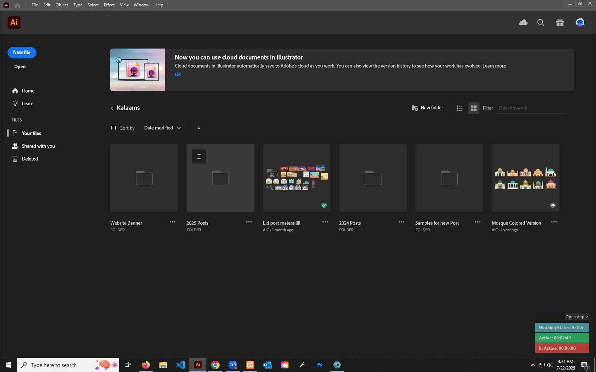Open more options for Samples for new Post
The width and height of the screenshot is (596, 372).
point(478,222)
